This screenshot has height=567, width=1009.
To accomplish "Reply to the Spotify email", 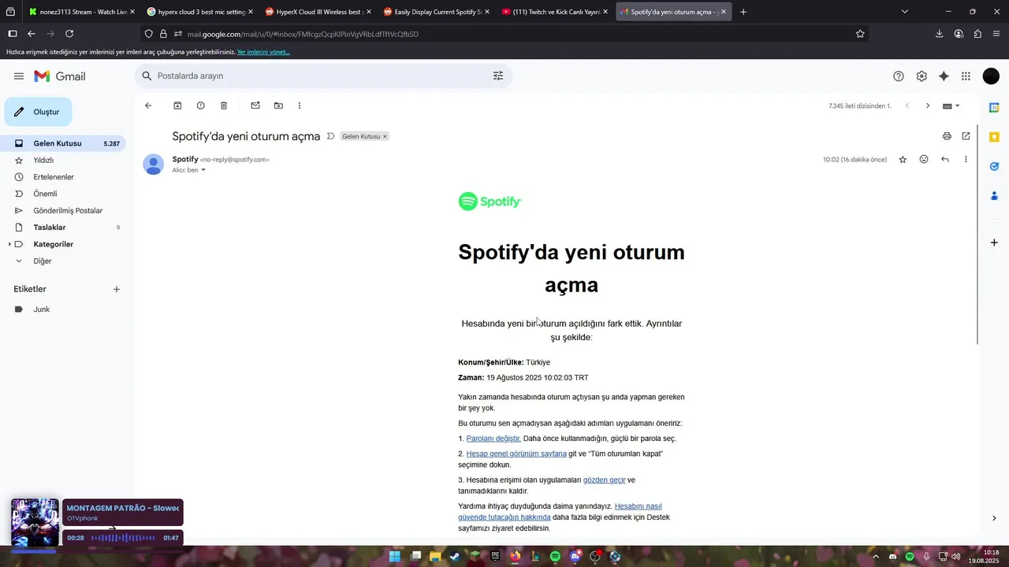I will click(944, 159).
